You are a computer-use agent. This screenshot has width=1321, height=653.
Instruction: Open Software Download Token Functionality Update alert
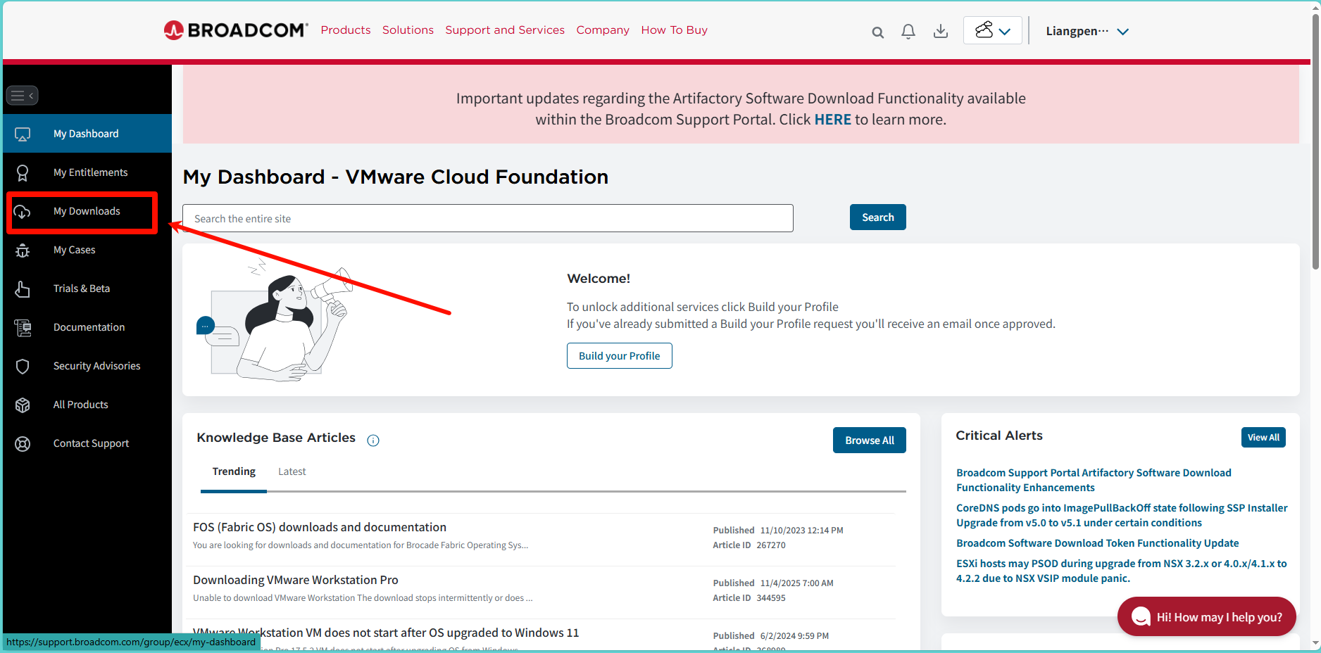1097,543
